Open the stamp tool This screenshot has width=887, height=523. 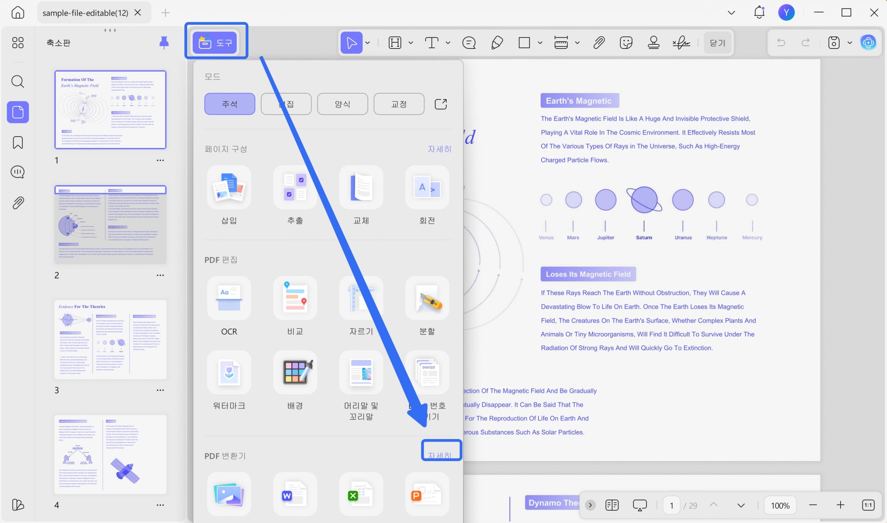pos(653,43)
